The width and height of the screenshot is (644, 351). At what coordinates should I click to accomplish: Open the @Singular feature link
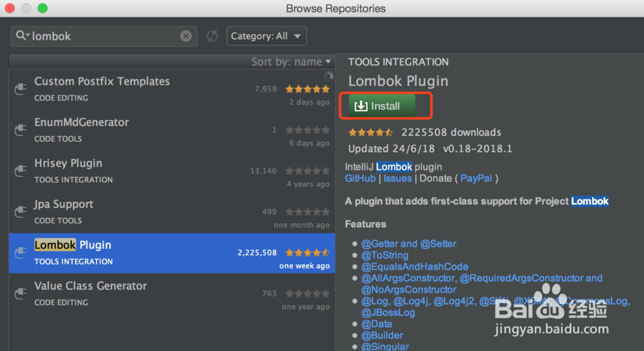click(385, 346)
